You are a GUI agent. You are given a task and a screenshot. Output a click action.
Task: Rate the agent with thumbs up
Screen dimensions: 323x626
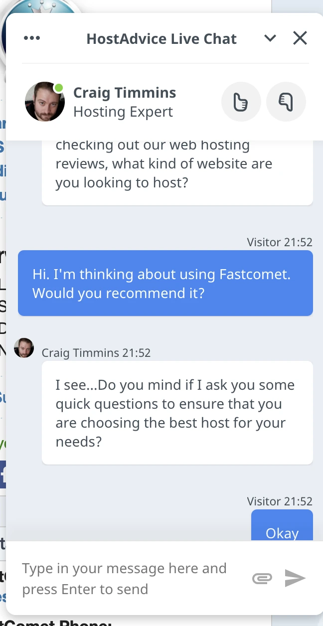(x=241, y=102)
